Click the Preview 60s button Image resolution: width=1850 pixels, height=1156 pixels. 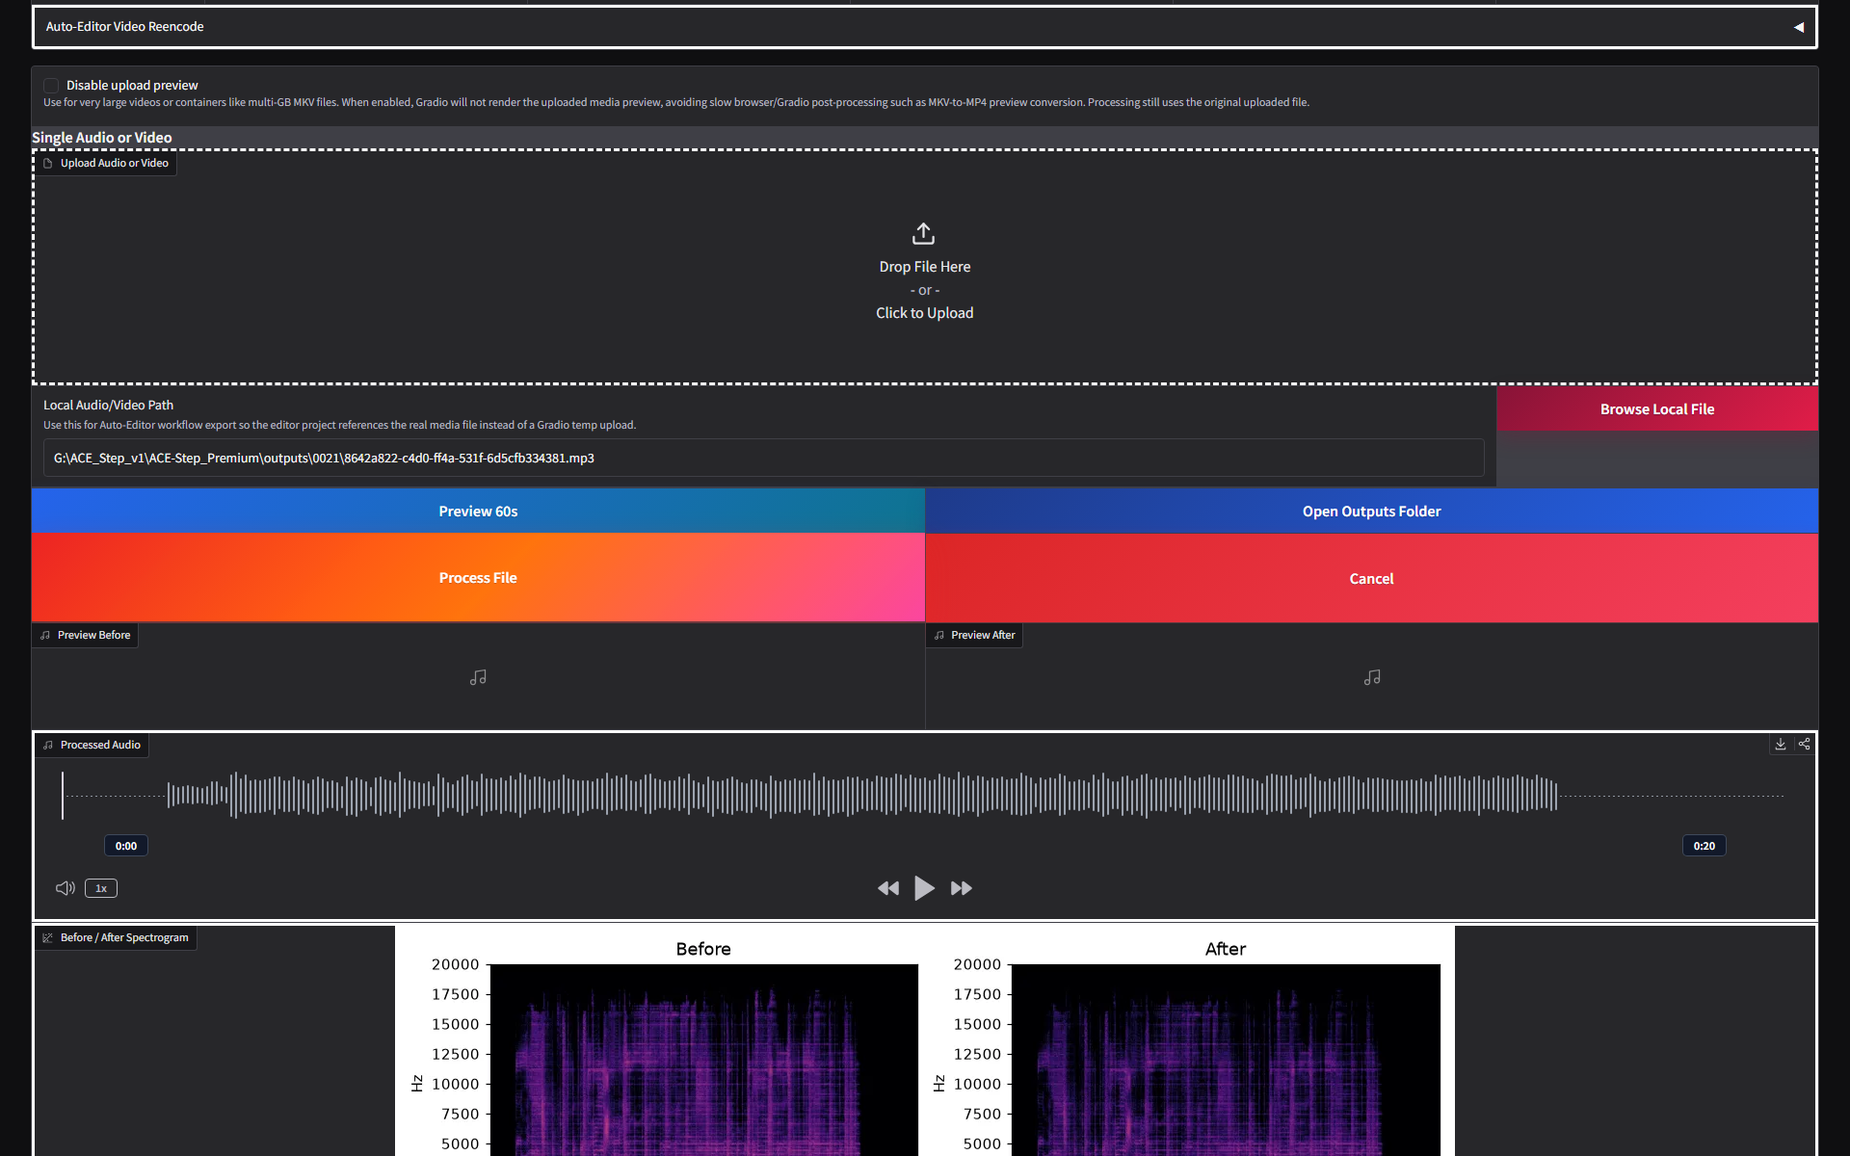[x=478, y=512]
